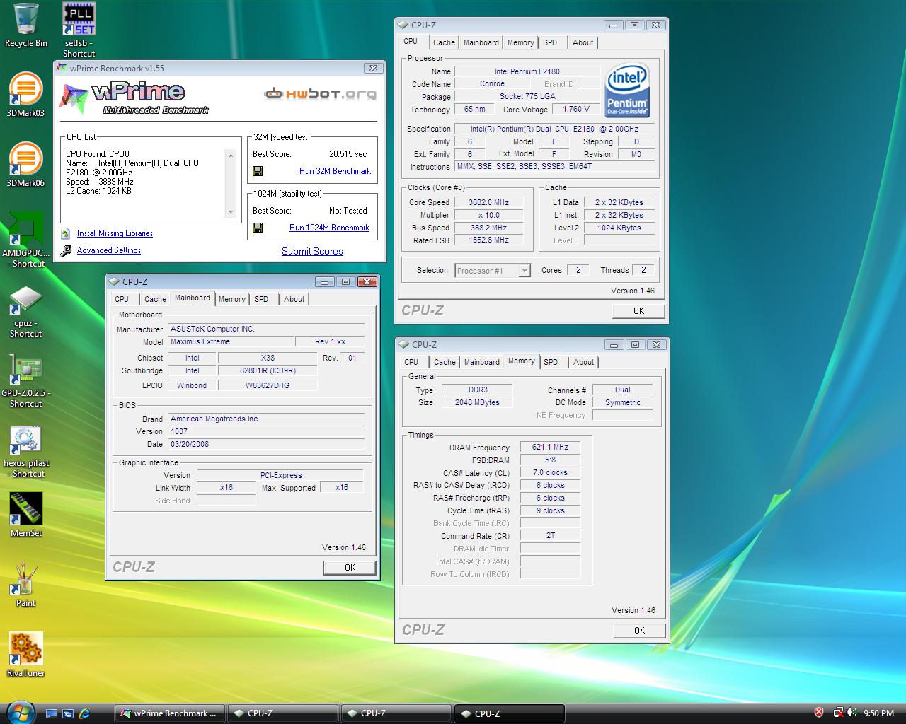Click OK in the top CPU-Z window
906x724 pixels.
point(638,310)
